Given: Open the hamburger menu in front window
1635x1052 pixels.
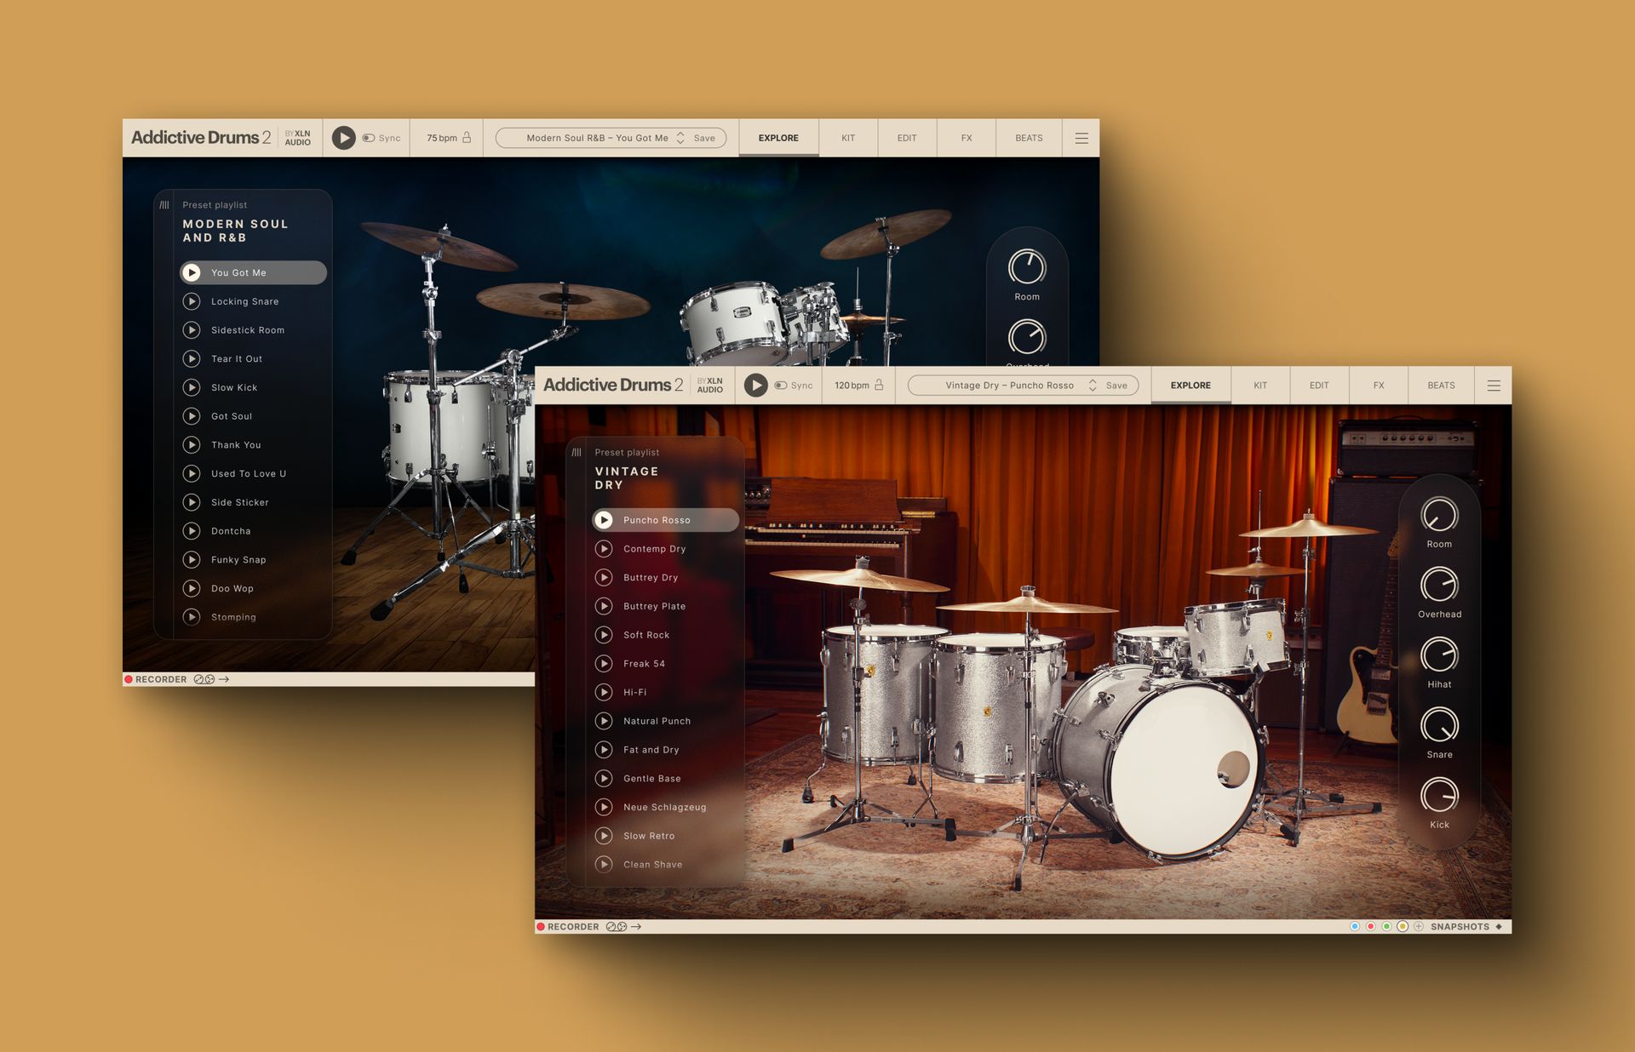Looking at the screenshot, I should [1494, 386].
